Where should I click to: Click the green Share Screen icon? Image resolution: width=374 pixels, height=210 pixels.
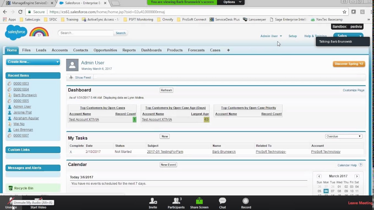pyautogui.click(x=199, y=201)
